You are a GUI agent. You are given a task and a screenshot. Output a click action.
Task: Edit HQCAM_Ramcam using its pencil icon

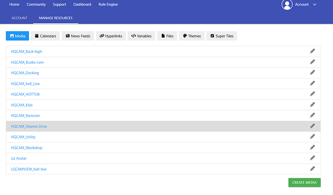pos(312,115)
